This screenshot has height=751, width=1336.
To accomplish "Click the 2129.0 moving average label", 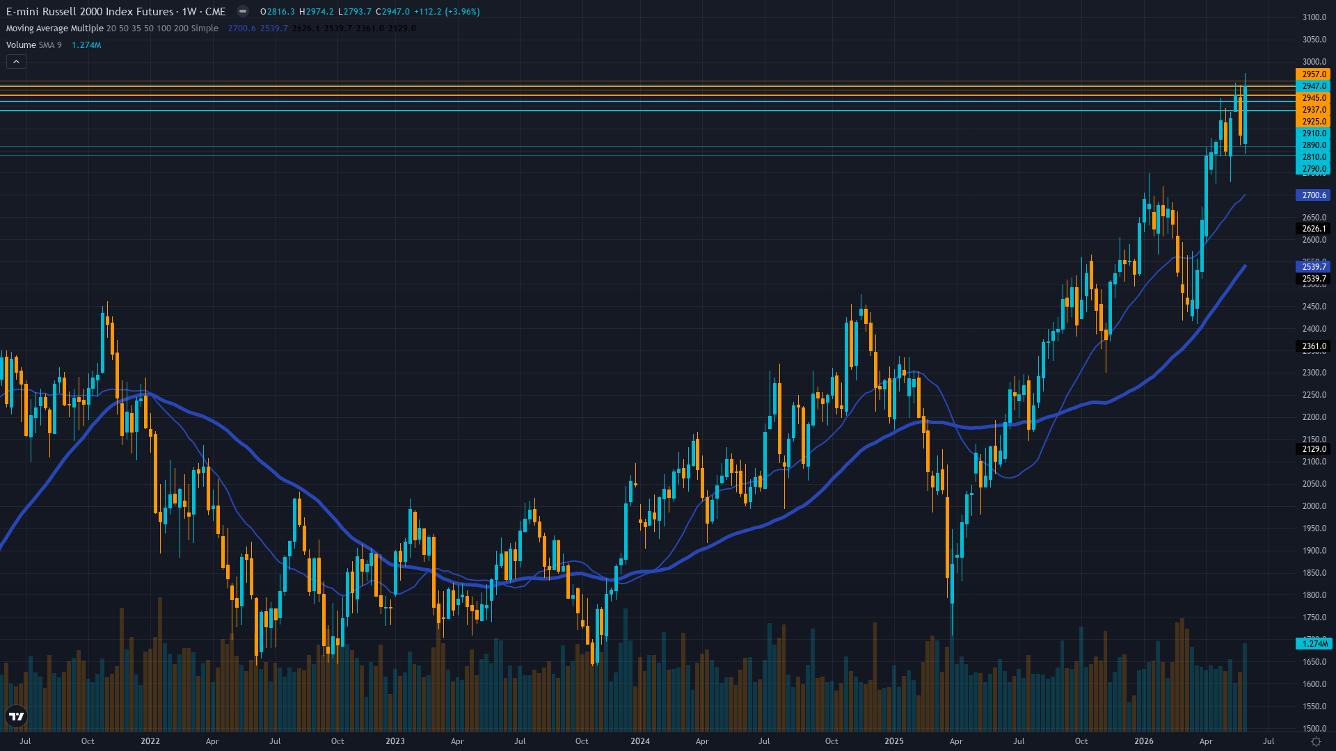I will tap(1313, 449).
